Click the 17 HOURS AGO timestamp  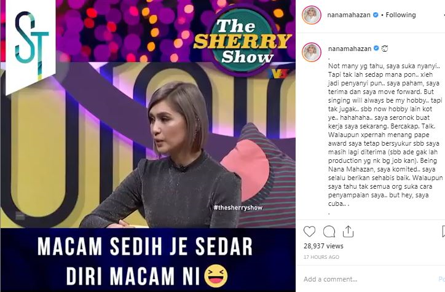pyautogui.click(x=321, y=257)
